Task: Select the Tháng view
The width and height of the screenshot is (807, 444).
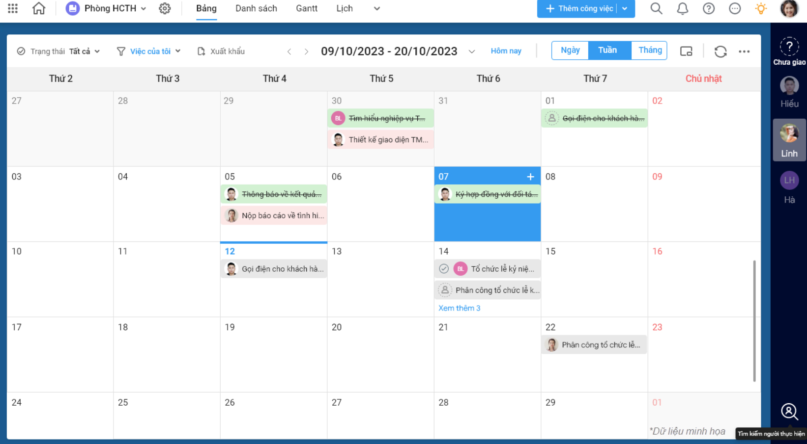Action: pos(650,51)
